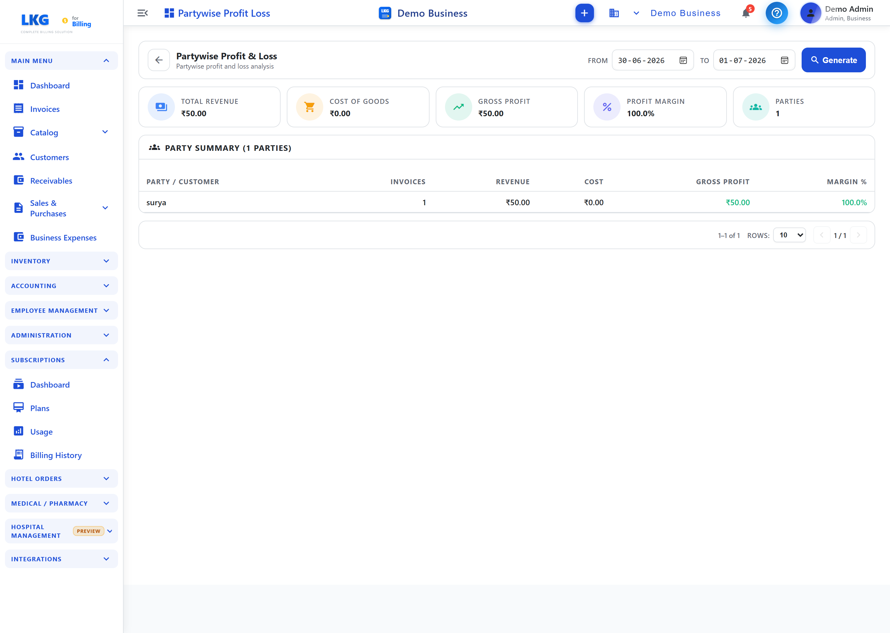Expand the Catalog submenu chevron
The width and height of the screenshot is (890, 633).
105,132
